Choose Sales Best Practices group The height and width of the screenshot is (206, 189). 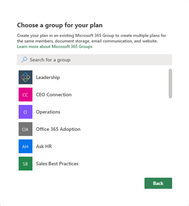(57, 164)
